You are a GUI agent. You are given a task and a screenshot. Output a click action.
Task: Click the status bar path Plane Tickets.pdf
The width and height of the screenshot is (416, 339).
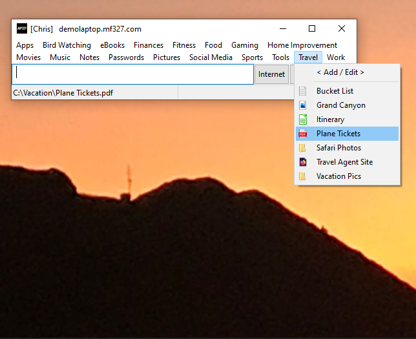coord(63,93)
